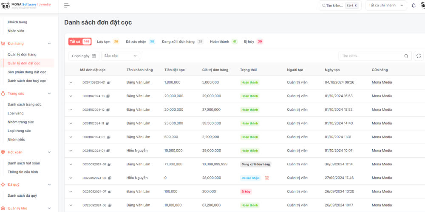Open the notifications bell icon
The width and height of the screenshot is (425, 212).
point(414,6)
